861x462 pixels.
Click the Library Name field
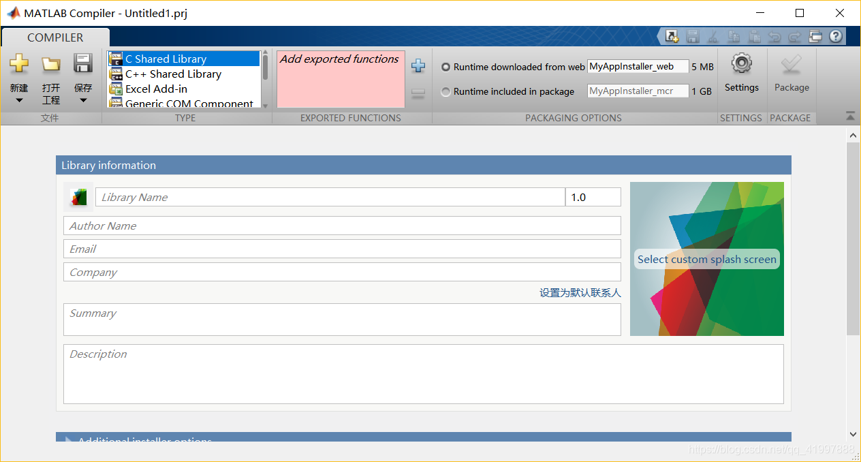pos(330,197)
